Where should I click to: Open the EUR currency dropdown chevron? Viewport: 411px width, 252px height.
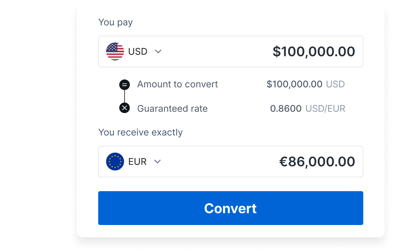pos(158,162)
